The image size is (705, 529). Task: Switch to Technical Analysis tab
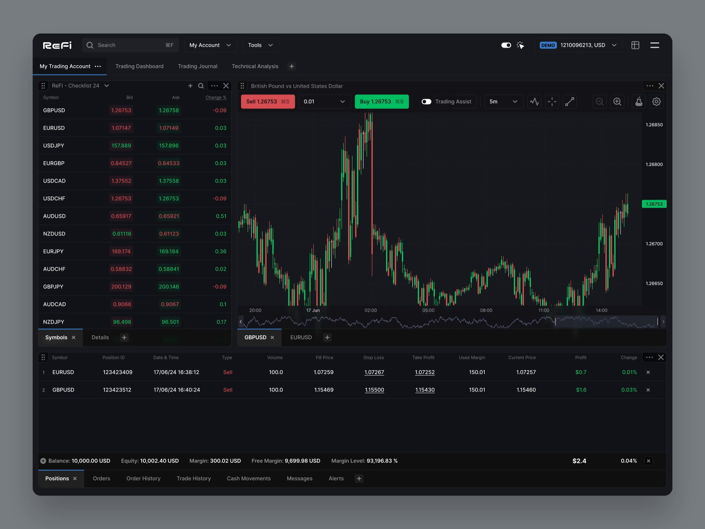[255, 67]
